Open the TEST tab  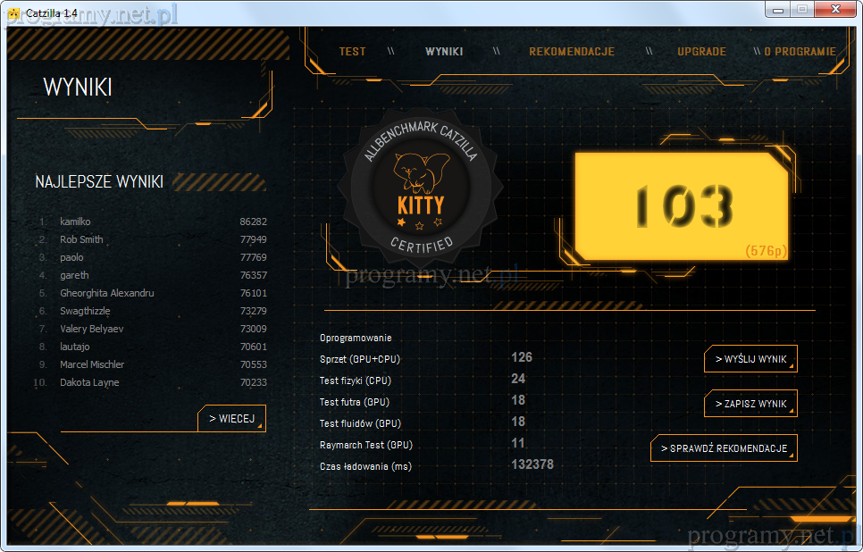pyautogui.click(x=352, y=52)
